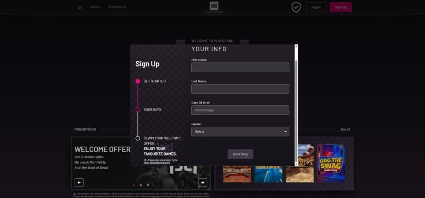Select the second carousel dot indicator

pos(141,185)
